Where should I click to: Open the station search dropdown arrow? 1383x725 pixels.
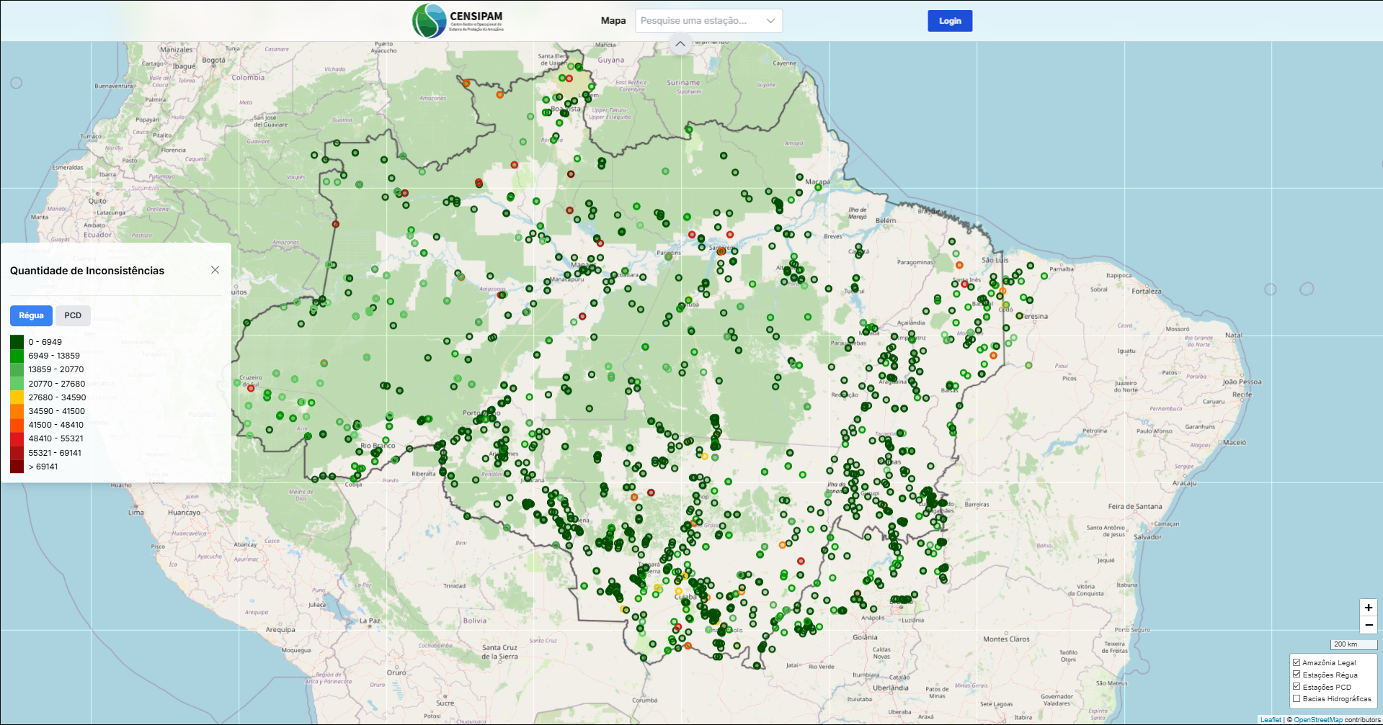[770, 21]
